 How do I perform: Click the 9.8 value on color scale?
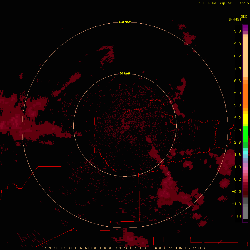(x=237, y=31)
